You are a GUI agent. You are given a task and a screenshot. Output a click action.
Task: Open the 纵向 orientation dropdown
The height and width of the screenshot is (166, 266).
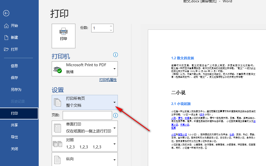pyautogui.click(x=85, y=159)
